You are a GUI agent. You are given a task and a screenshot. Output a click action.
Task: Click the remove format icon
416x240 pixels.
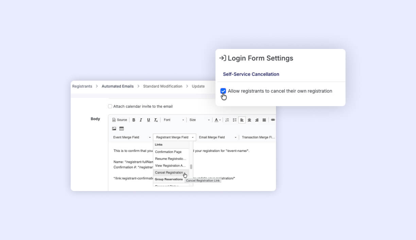[156, 120]
